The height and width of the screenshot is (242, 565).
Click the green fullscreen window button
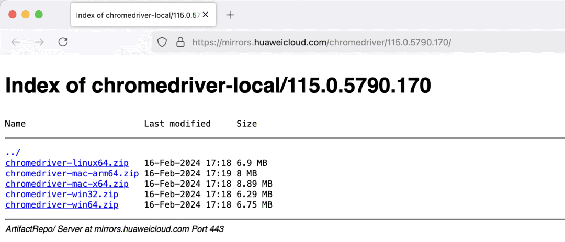(x=39, y=15)
